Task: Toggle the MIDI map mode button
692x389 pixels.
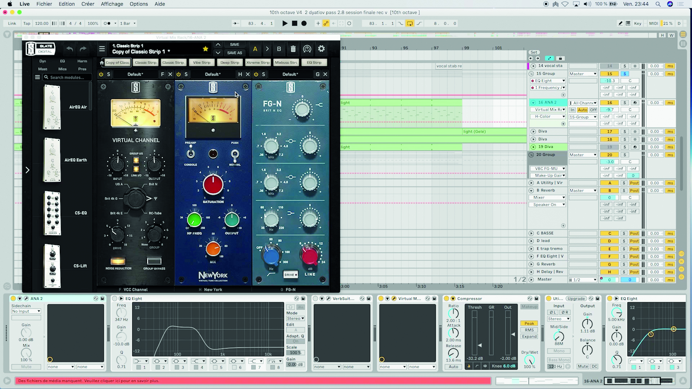Action: (653, 23)
